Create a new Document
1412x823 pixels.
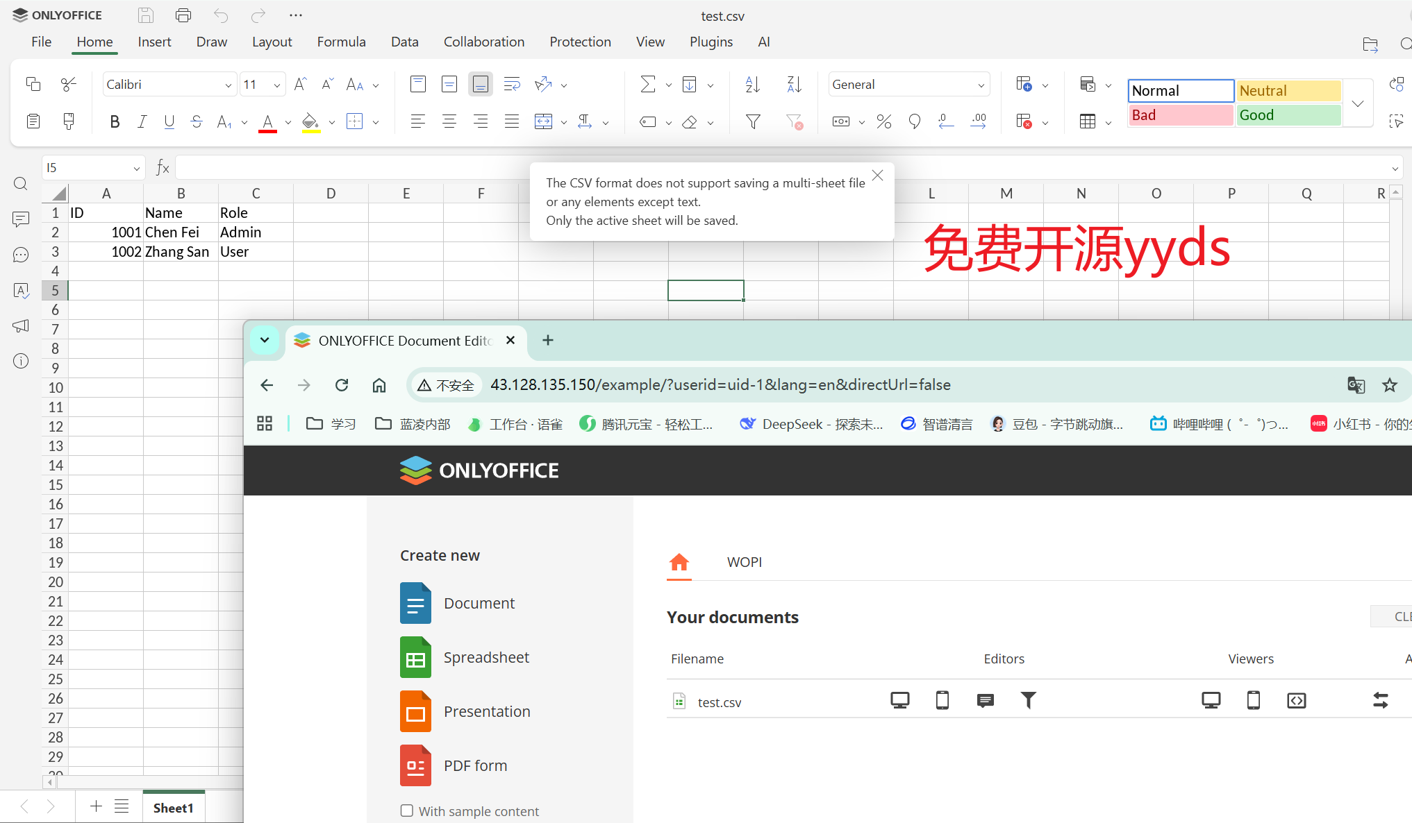pyautogui.click(x=458, y=603)
